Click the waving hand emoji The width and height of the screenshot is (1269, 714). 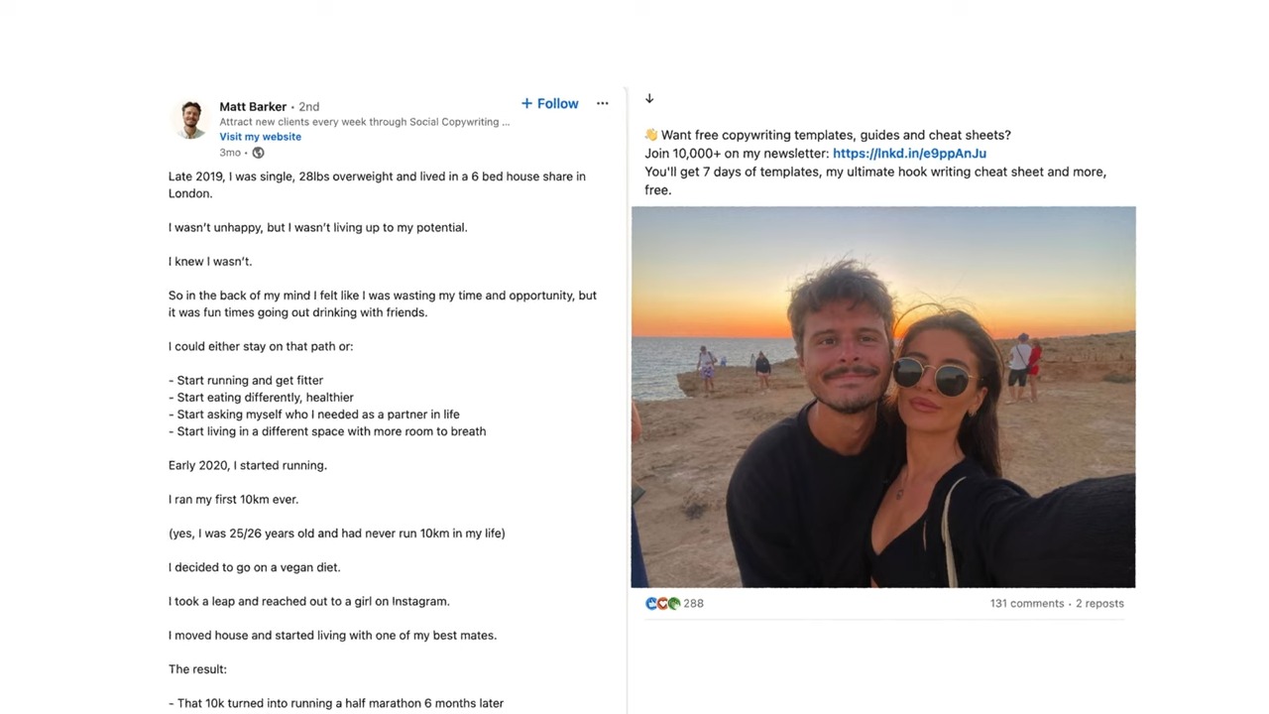point(651,135)
